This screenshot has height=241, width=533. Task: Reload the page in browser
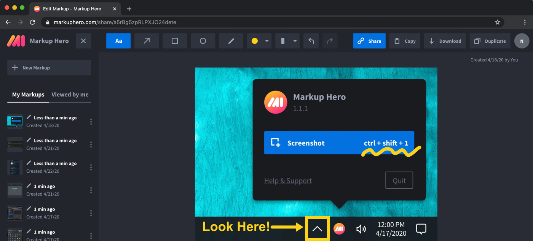pos(33,22)
